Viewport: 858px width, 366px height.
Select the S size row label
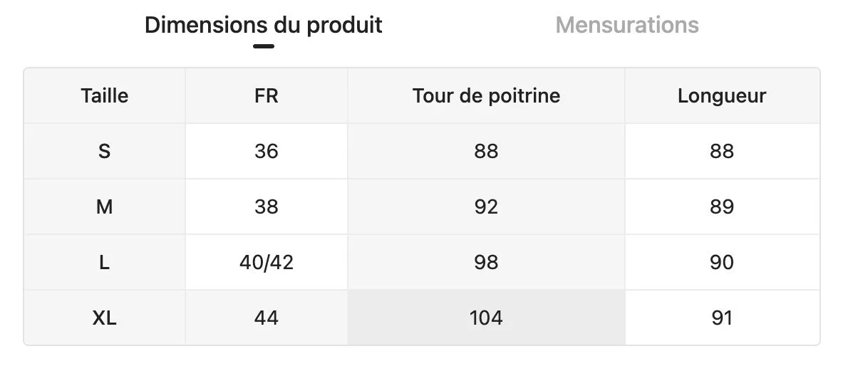[x=105, y=151]
